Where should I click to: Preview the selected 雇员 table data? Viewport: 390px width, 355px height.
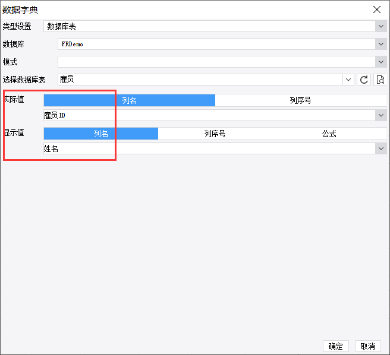coord(380,80)
